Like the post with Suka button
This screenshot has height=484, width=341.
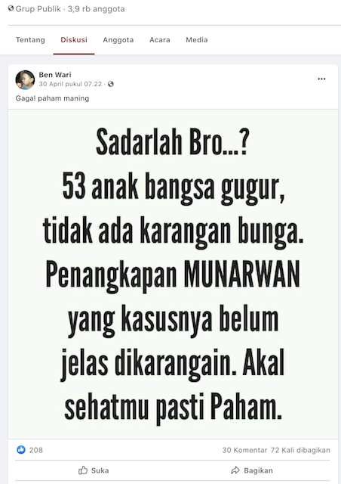pyautogui.click(x=94, y=470)
